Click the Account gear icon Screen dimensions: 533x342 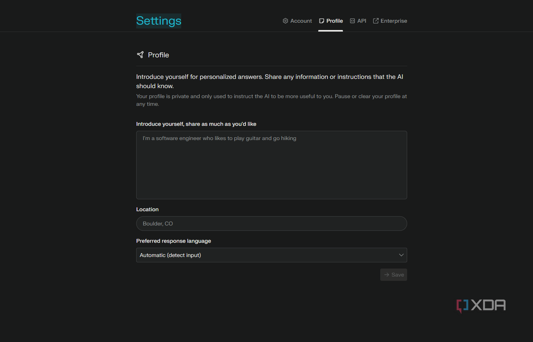[285, 21]
